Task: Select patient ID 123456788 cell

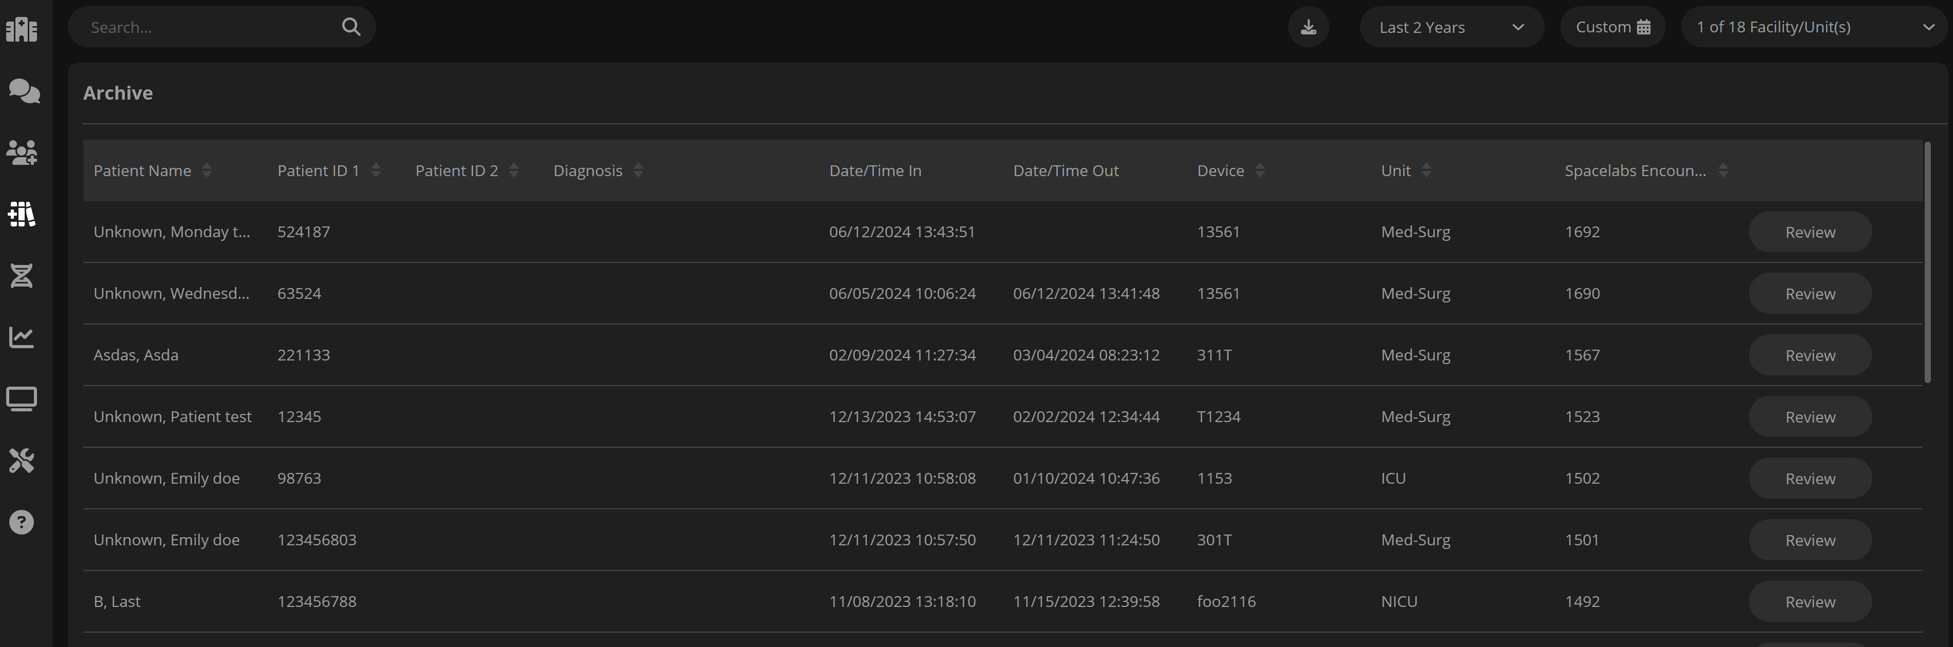Action: point(316,601)
